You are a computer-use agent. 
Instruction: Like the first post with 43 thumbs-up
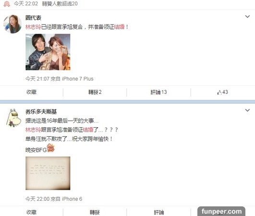tap(222, 92)
